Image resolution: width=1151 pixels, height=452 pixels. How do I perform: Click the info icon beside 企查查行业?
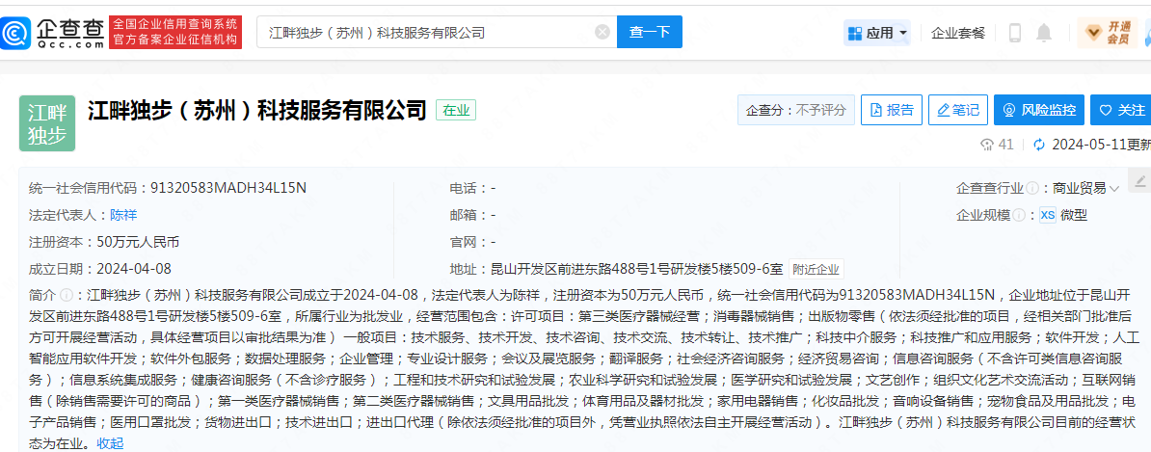click(1032, 189)
